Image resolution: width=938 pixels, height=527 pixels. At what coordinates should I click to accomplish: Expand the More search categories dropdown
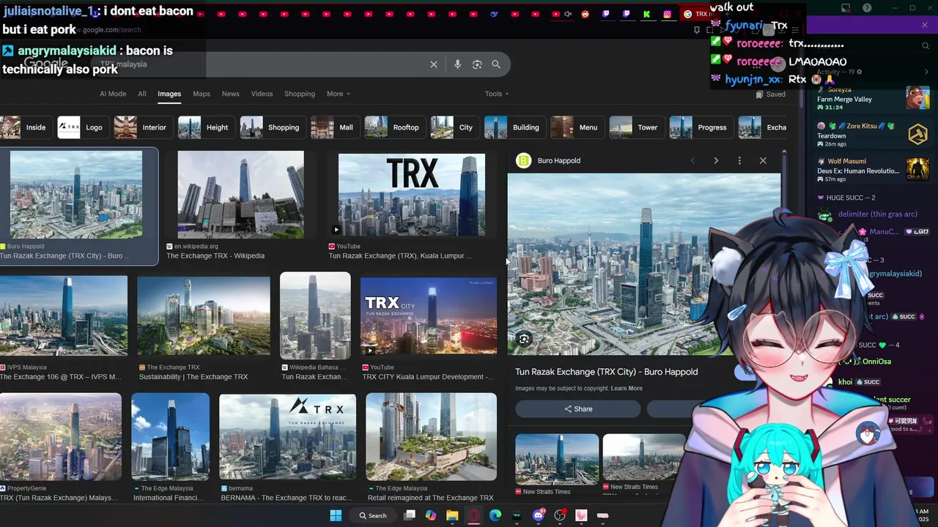click(339, 94)
